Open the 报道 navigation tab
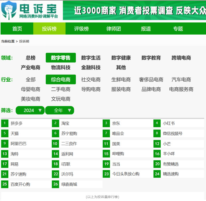Screen dimensions: 206x201 (x=146, y=29)
